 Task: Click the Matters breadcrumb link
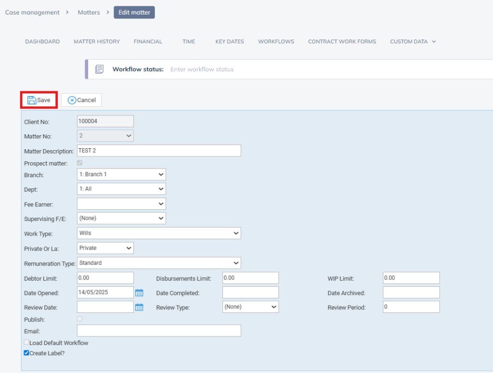89,13
